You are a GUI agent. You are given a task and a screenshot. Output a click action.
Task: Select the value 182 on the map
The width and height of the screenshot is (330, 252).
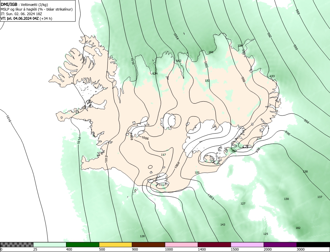298,228
